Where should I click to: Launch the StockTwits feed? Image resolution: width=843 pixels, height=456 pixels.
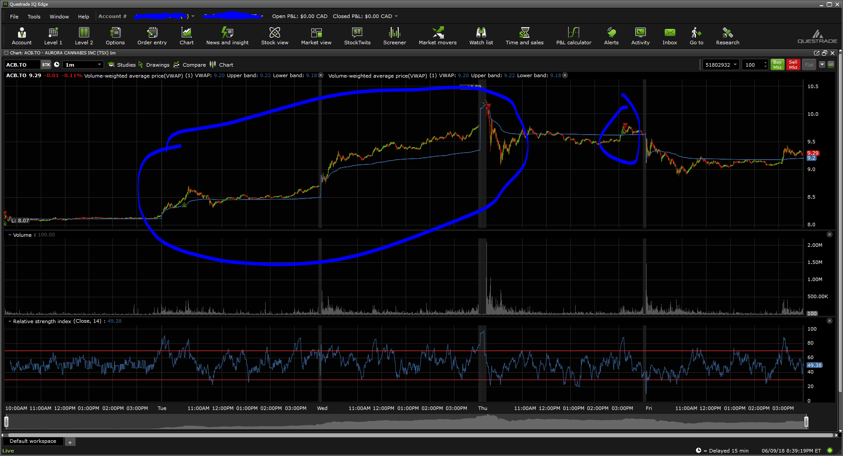click(x=357, y=36)
